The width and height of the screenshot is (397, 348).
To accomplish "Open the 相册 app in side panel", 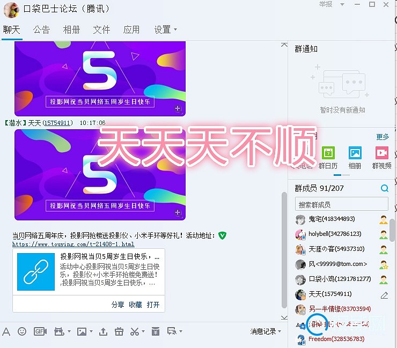I will coord(355,158).
